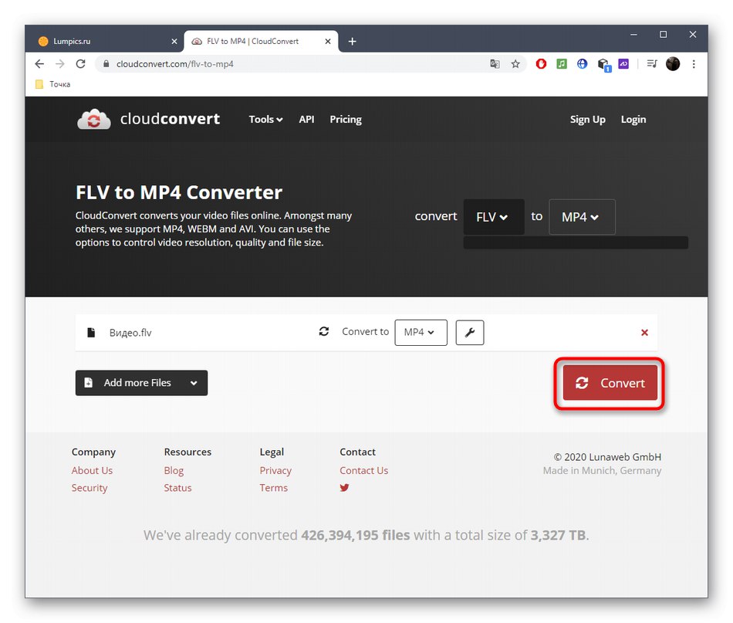This screenshot has width=733, height=623.
Task: Open the Twitter bird link in footer
Action: [x=345, y=487]
